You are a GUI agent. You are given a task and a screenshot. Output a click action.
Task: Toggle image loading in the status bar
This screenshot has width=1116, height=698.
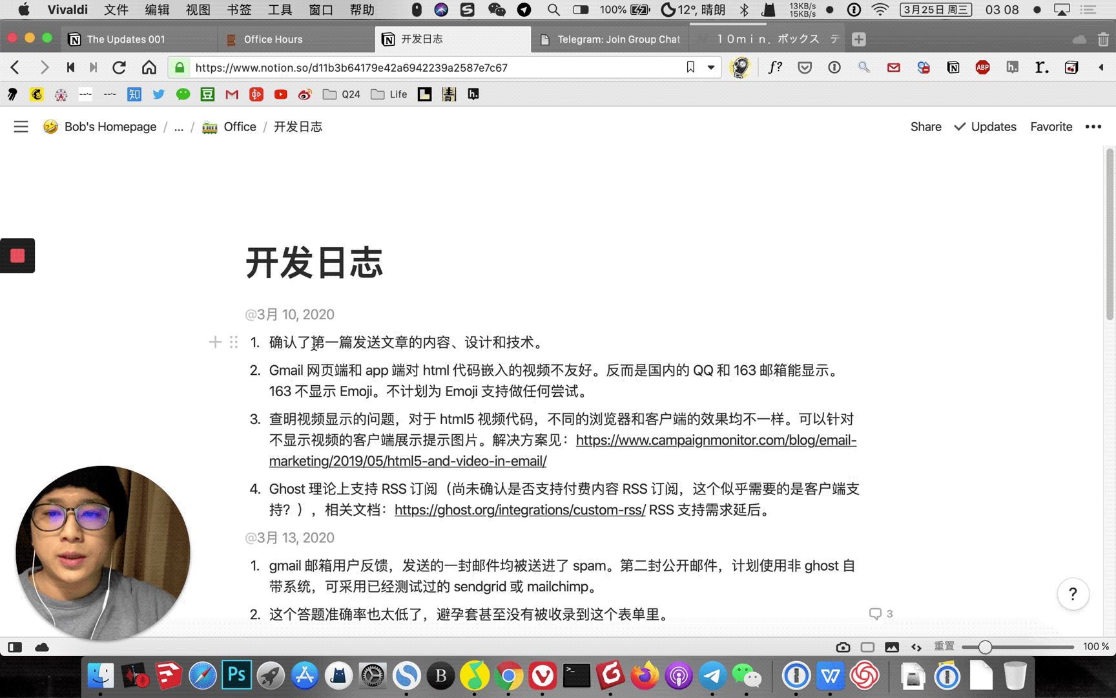tap(892, 647)
